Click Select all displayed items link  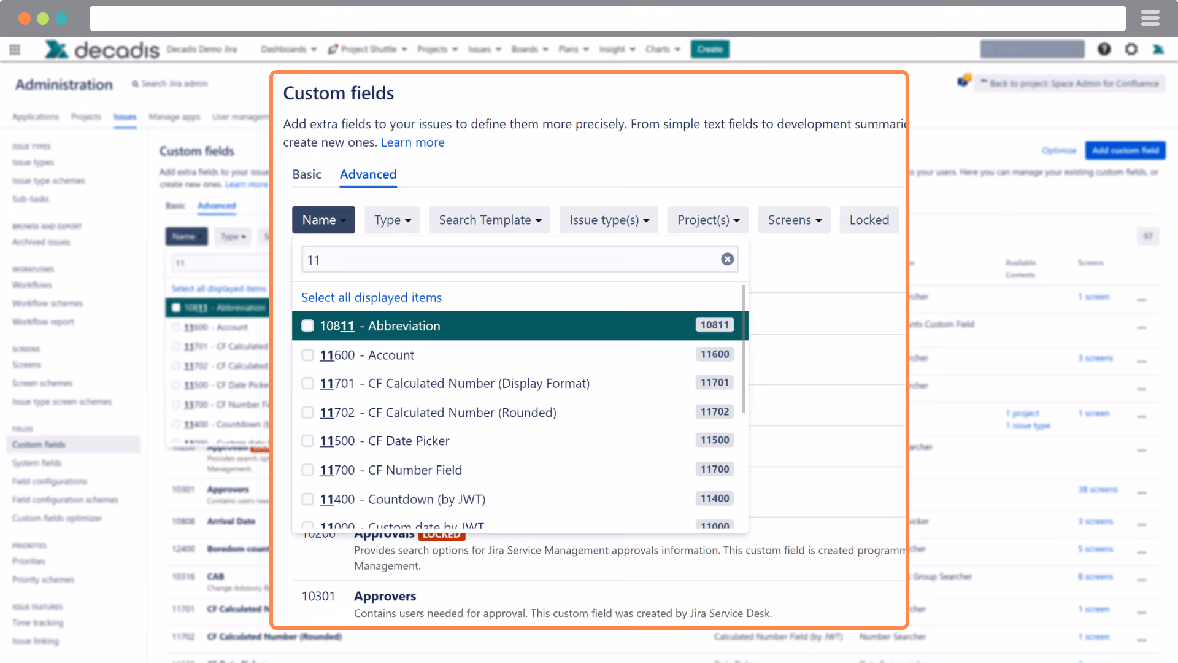[x=371, y=298]
